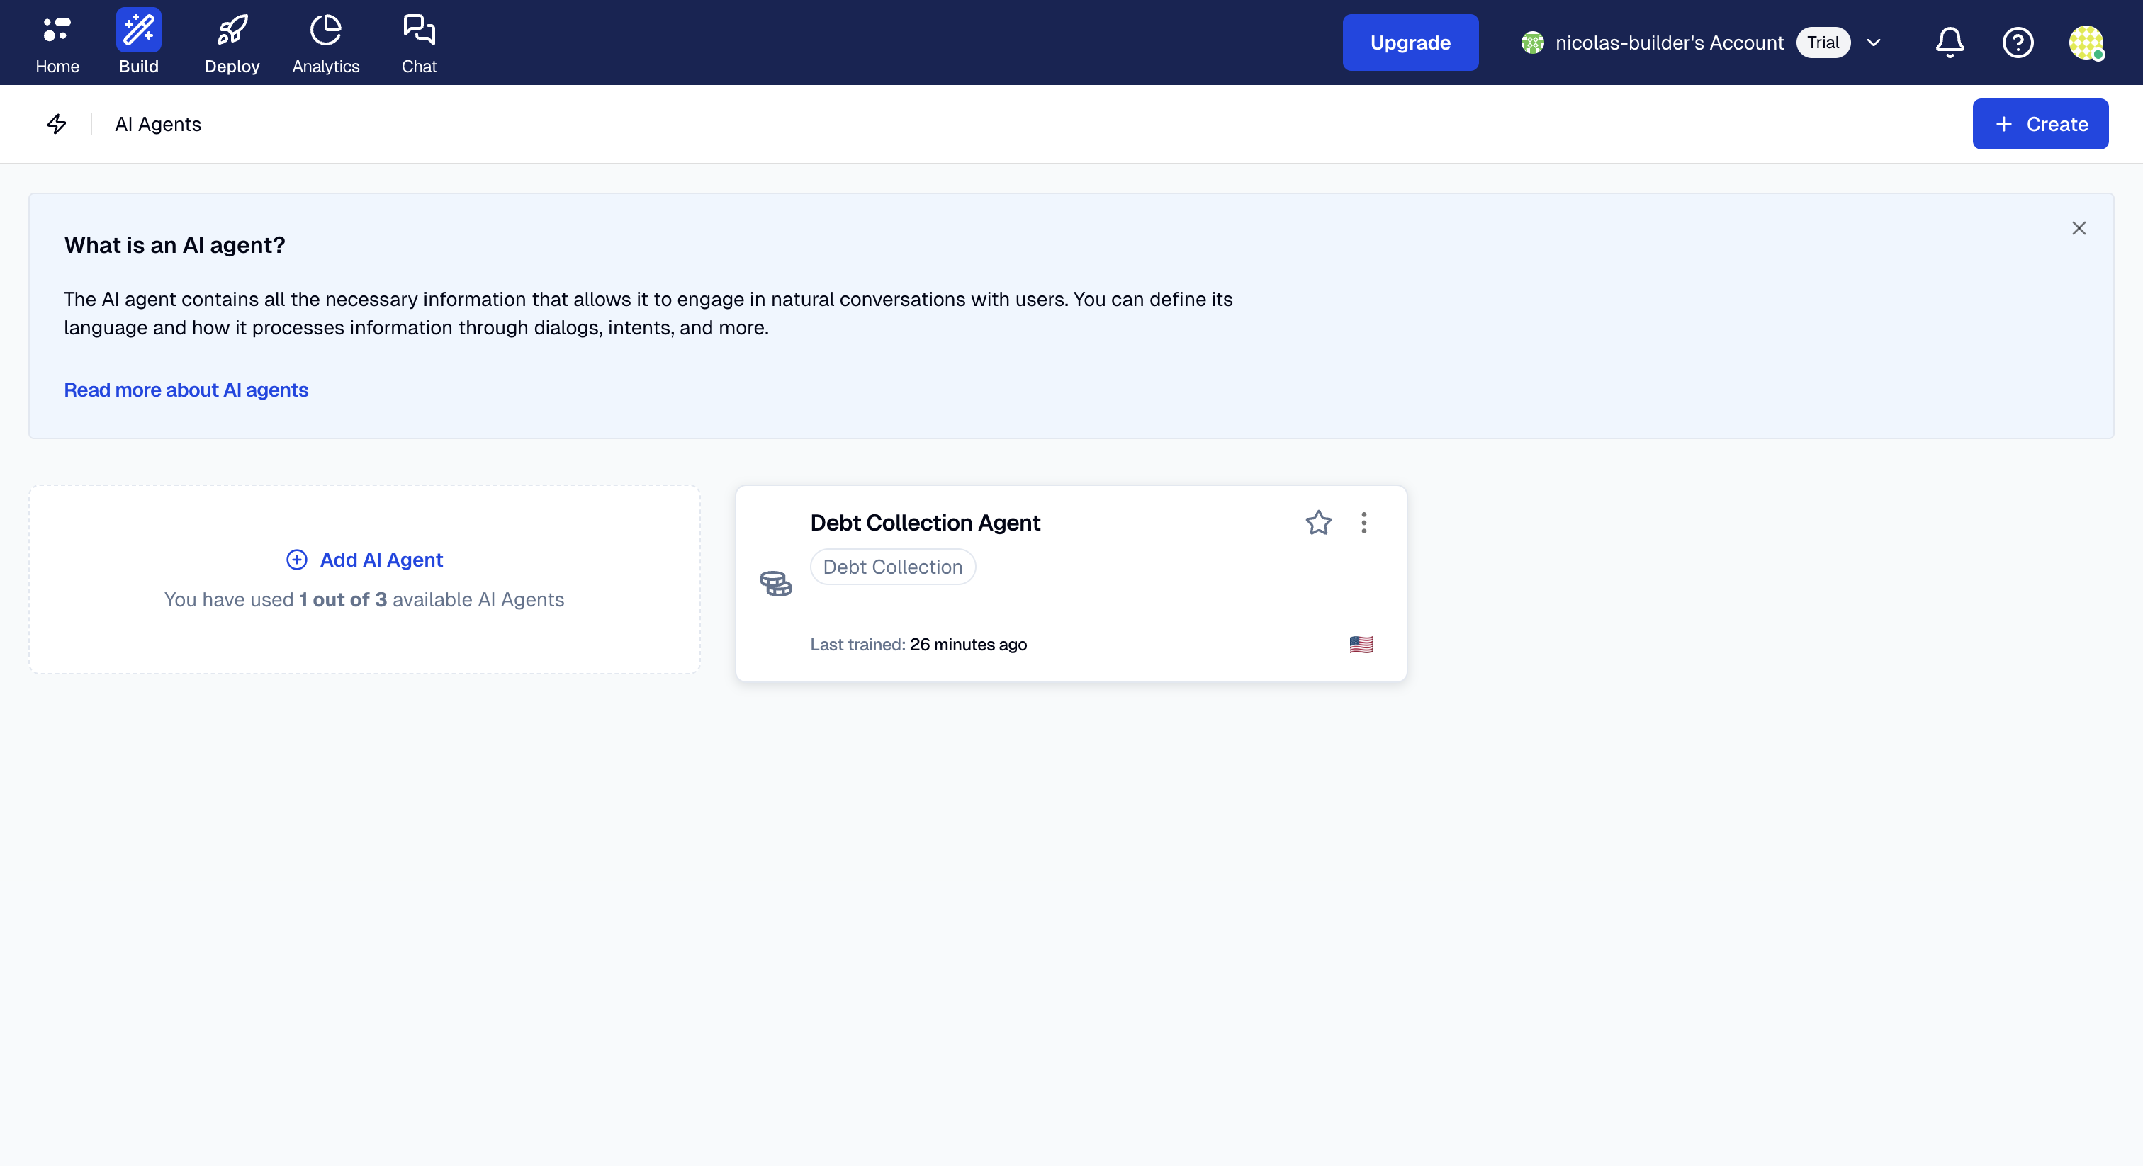Viewport: 2143px width, 1166px height.
Task: Click the US flag language icon
Action: 1361,645
